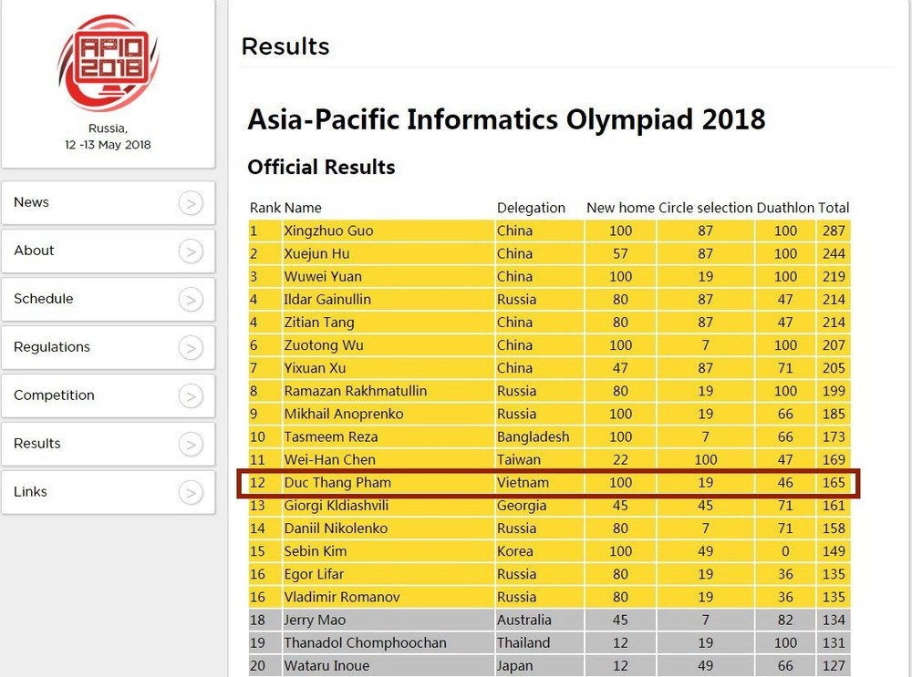This screenshot has height=677, width=912.
Task: Click the chevron arrow next to Links
Action: (x=191, y=492)
